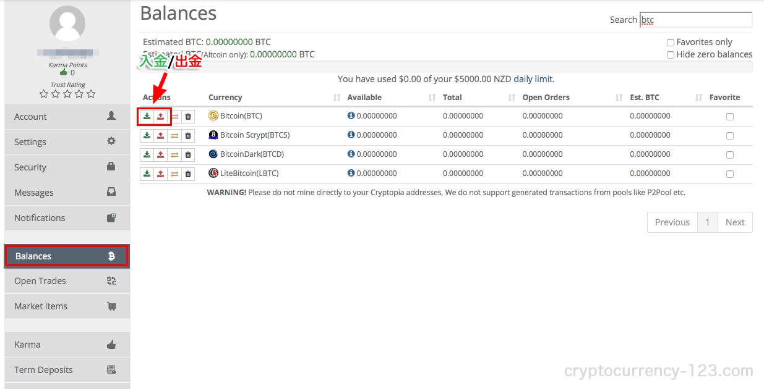Show Bitcoin(BTC) available balance info icon

[351, 115]
